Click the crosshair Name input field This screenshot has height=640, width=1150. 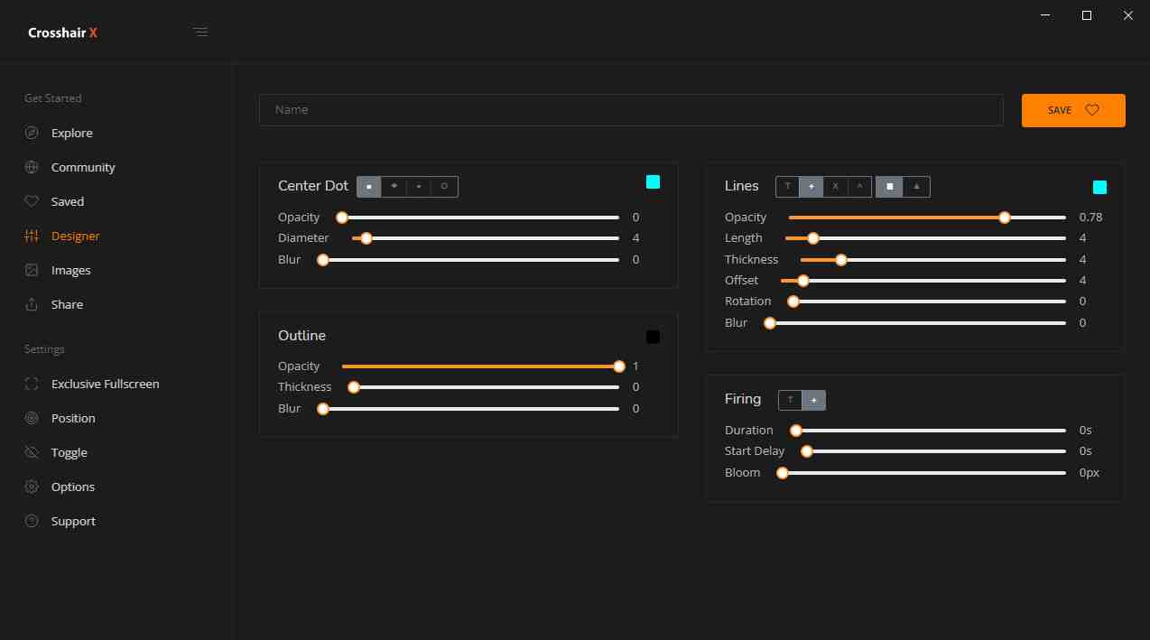click(x=630, y=110)
